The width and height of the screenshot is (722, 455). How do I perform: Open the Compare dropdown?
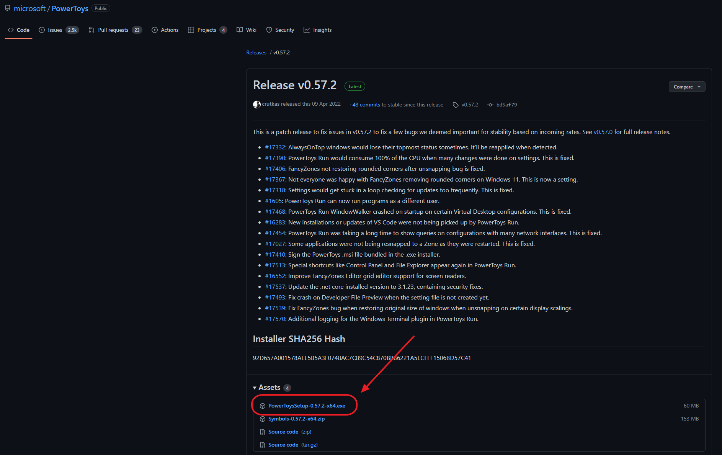687,87
